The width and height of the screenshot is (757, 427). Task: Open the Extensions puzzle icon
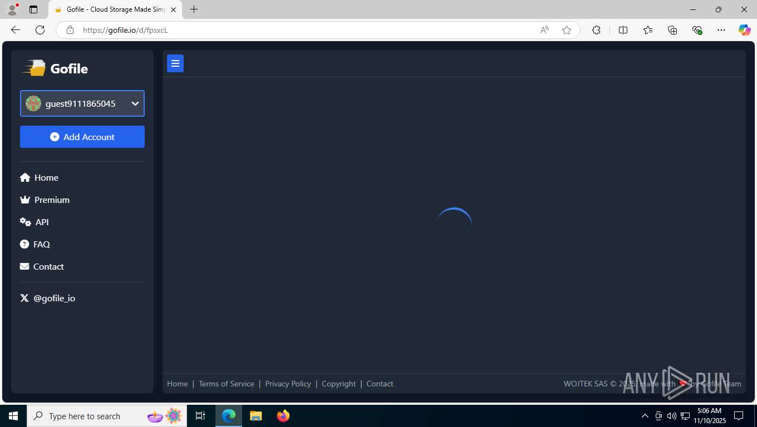596,30
